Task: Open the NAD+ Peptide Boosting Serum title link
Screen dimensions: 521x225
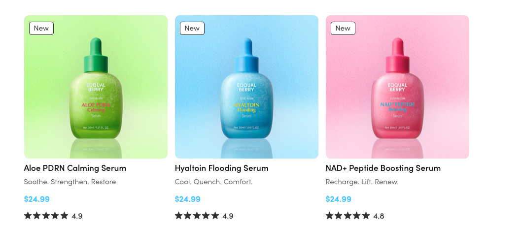Action: (383, 168)
